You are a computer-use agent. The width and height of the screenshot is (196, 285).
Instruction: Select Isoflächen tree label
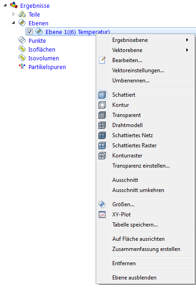pos(41,49)
